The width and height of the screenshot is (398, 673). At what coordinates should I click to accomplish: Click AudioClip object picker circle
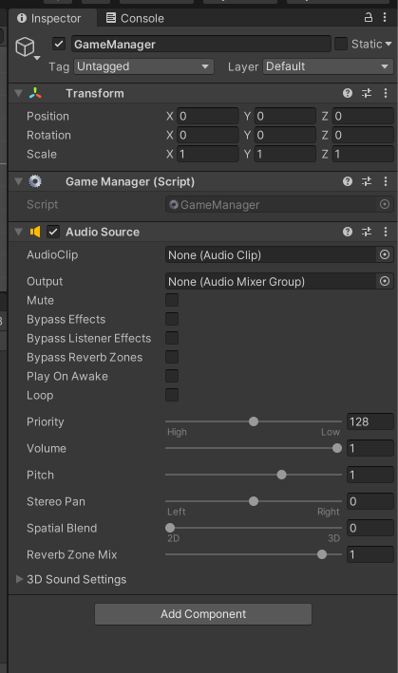point(385,255)
